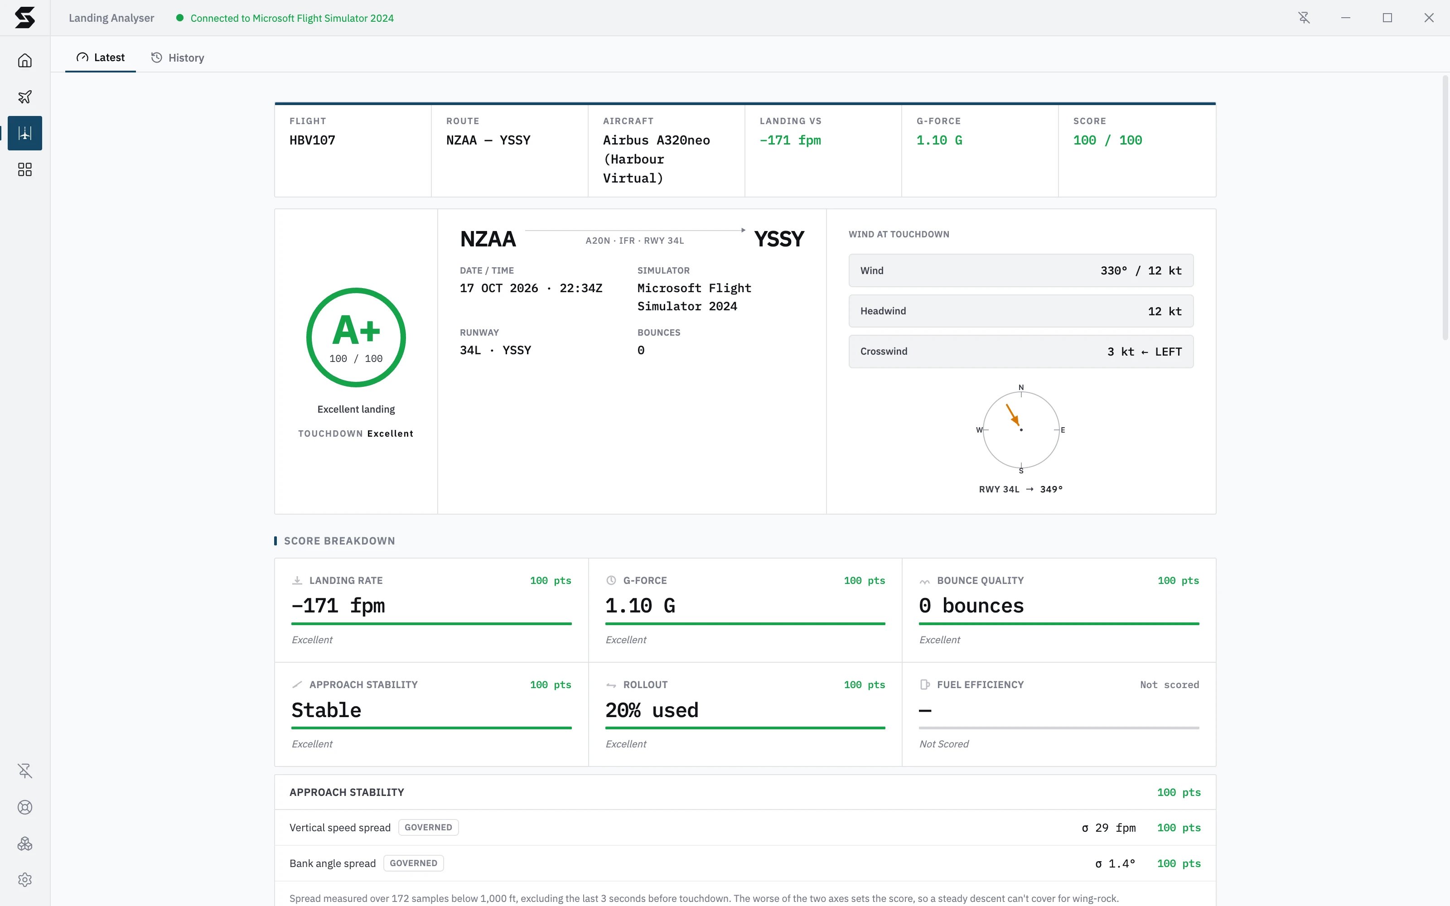This screenshot has height=906, width=1450.
Task: Click the σ 29 fpm value
Action: point(1108,828)
